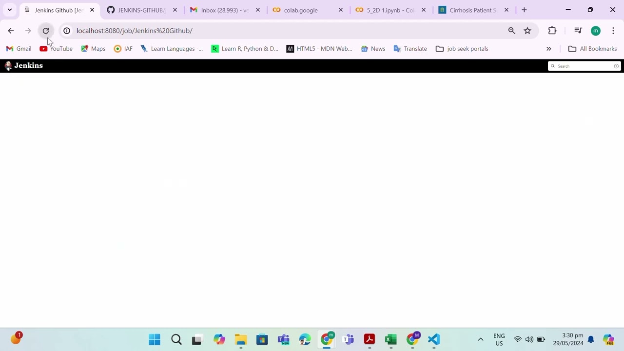
Task: Close the Jenkins Github tab
Action: click(92, 10)
